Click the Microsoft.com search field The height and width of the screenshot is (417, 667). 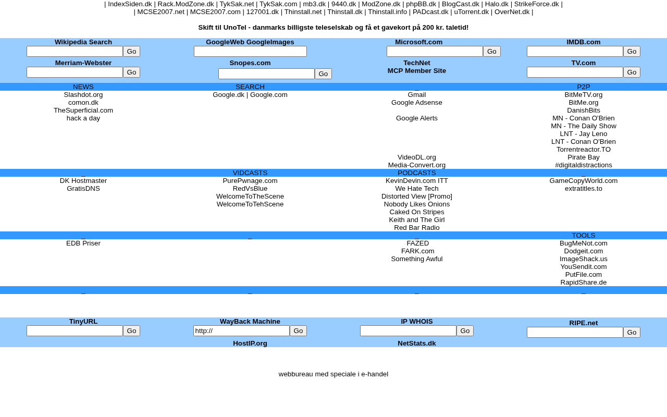(435, 52)
